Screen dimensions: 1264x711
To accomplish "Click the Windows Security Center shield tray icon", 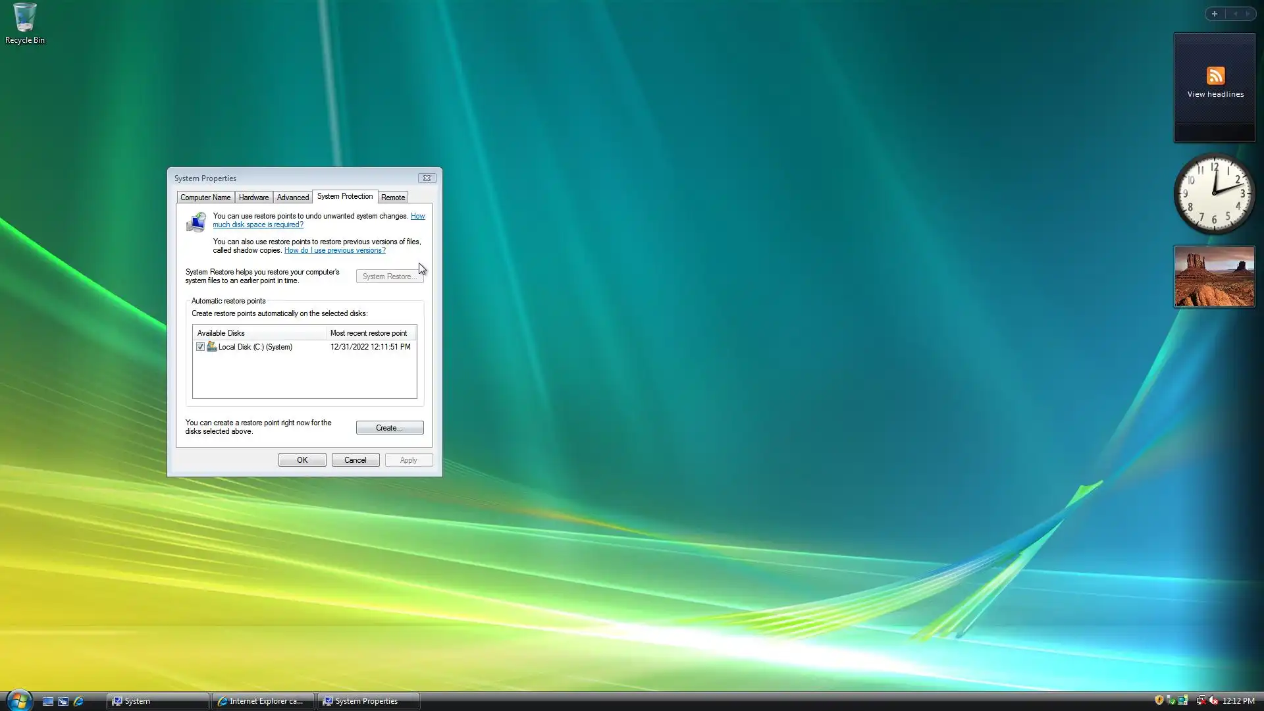I will point(1159,700).
